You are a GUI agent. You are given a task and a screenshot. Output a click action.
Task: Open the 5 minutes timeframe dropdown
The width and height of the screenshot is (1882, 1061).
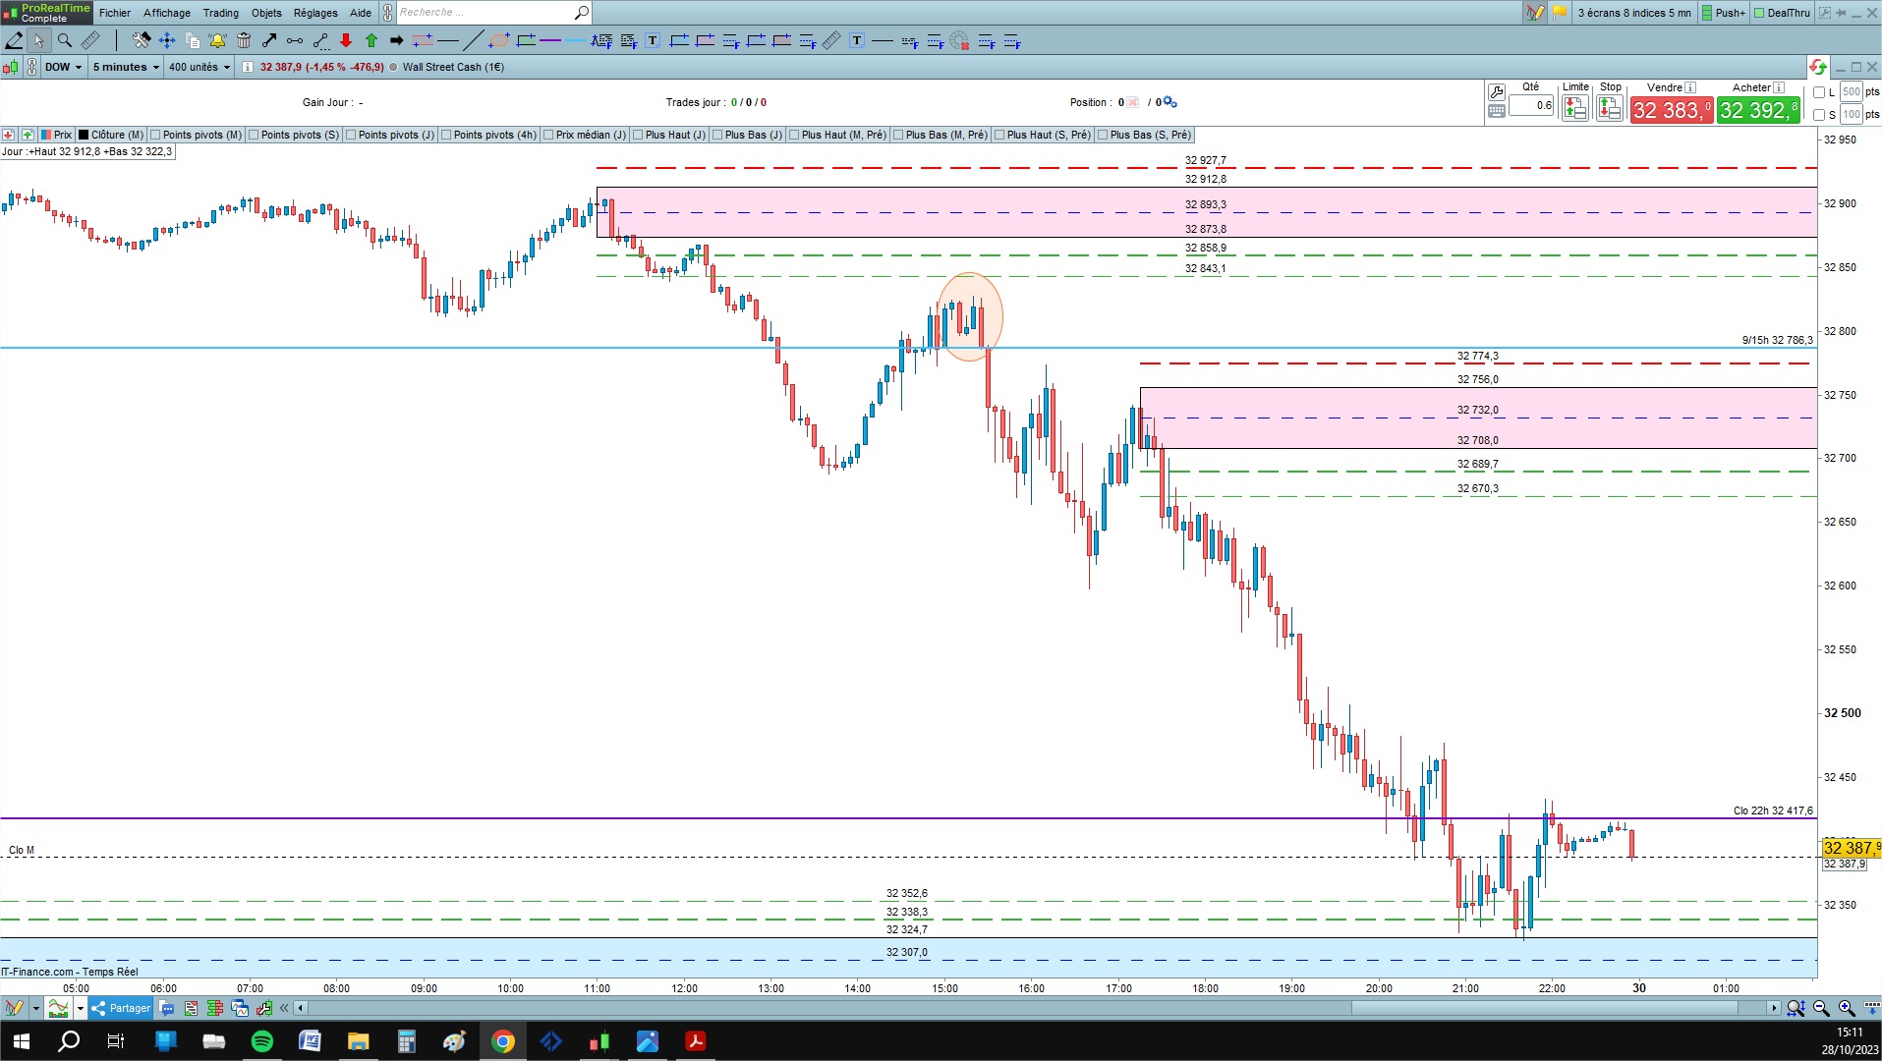coord(126,67)
